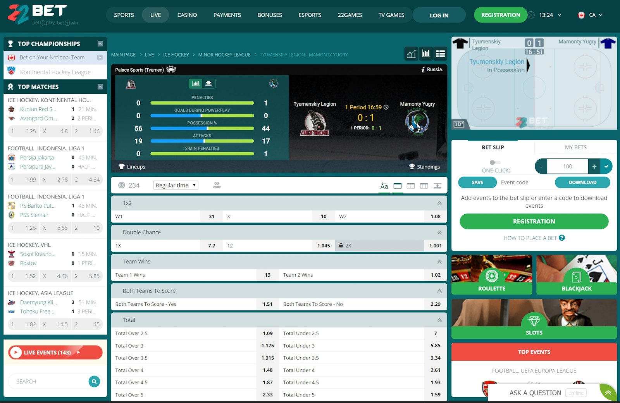Click the Aa font size icon above markets
Image resolution: width=620 pixels, height=403 pixels.
point(384,186)
